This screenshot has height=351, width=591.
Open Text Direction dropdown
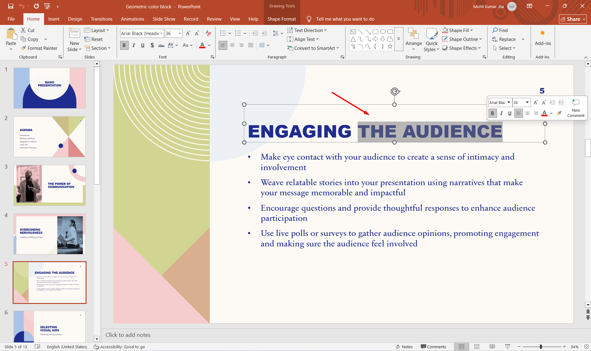307,30
